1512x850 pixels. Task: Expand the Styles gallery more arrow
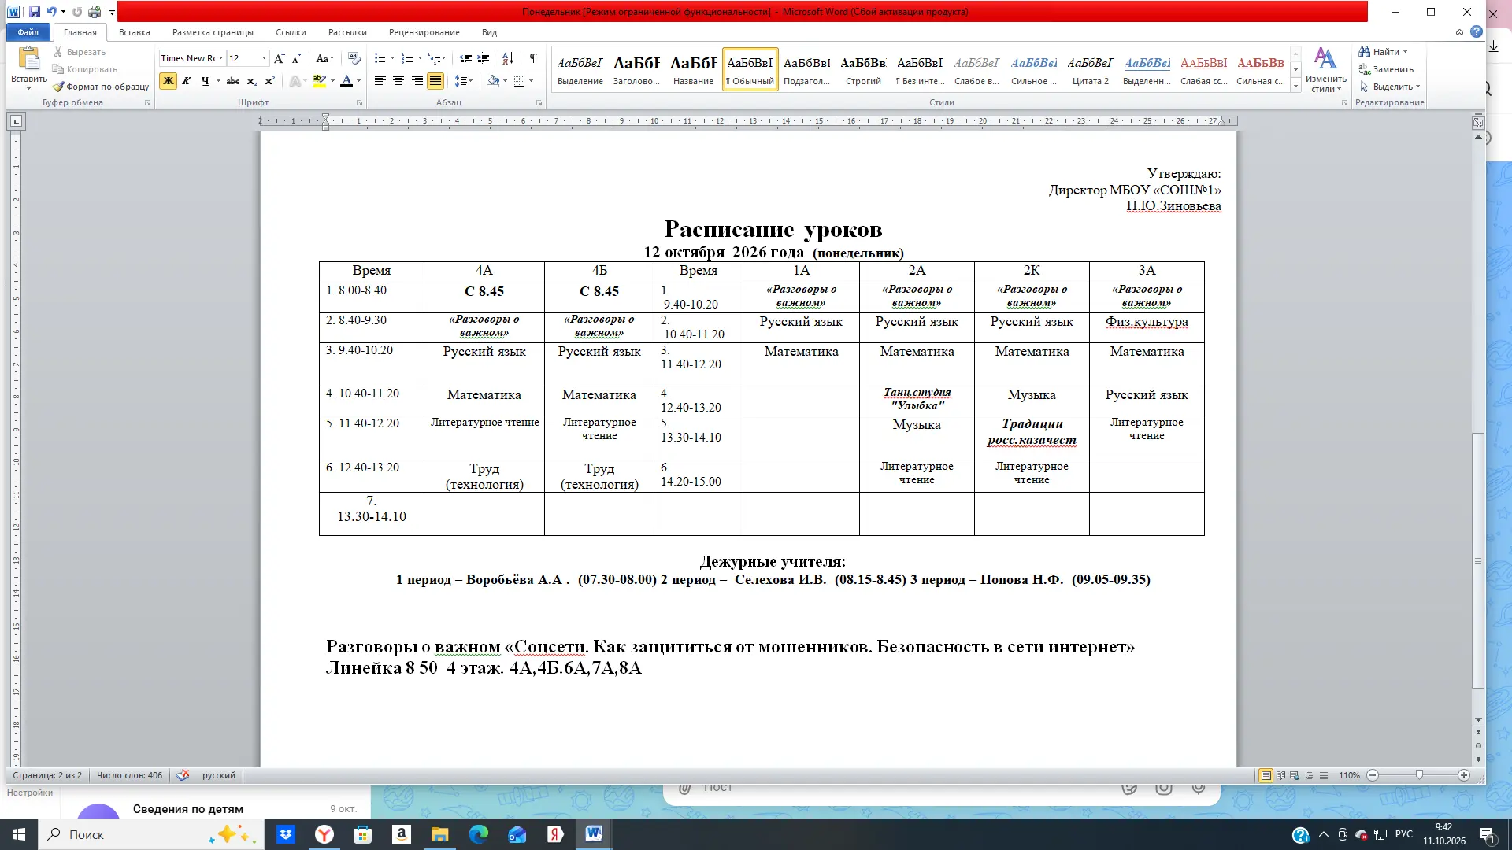(x=1295, y=87)
